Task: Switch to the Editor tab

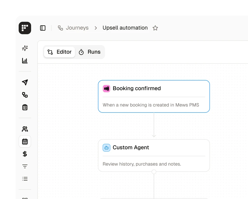Action: (59, 52)
